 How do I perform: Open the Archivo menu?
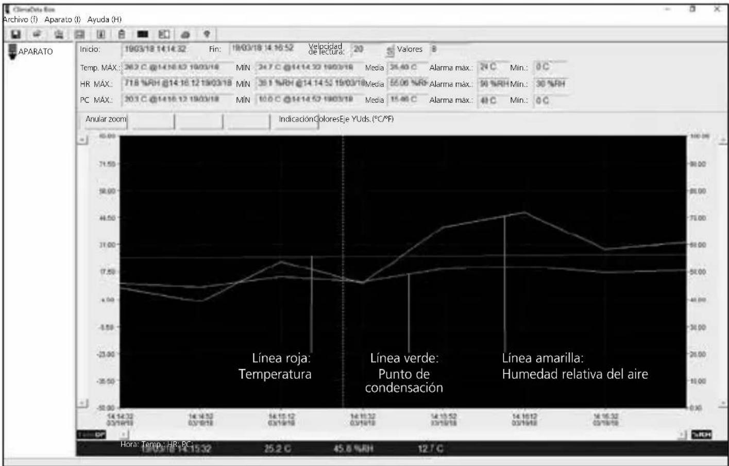pos(21,19)
